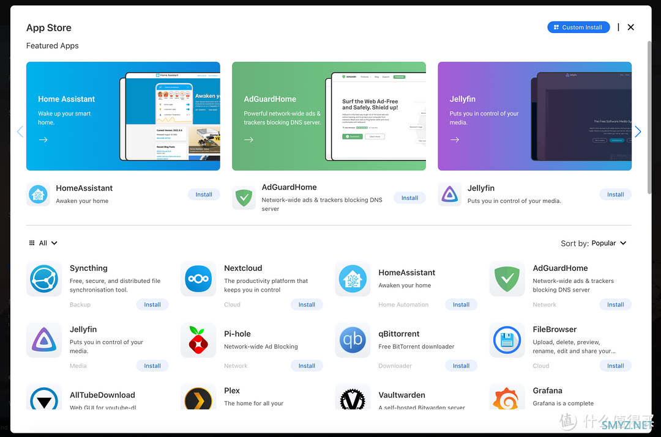Click the Backup category label under Syncthing
This screenshot has height=437, width=661.
80,304
